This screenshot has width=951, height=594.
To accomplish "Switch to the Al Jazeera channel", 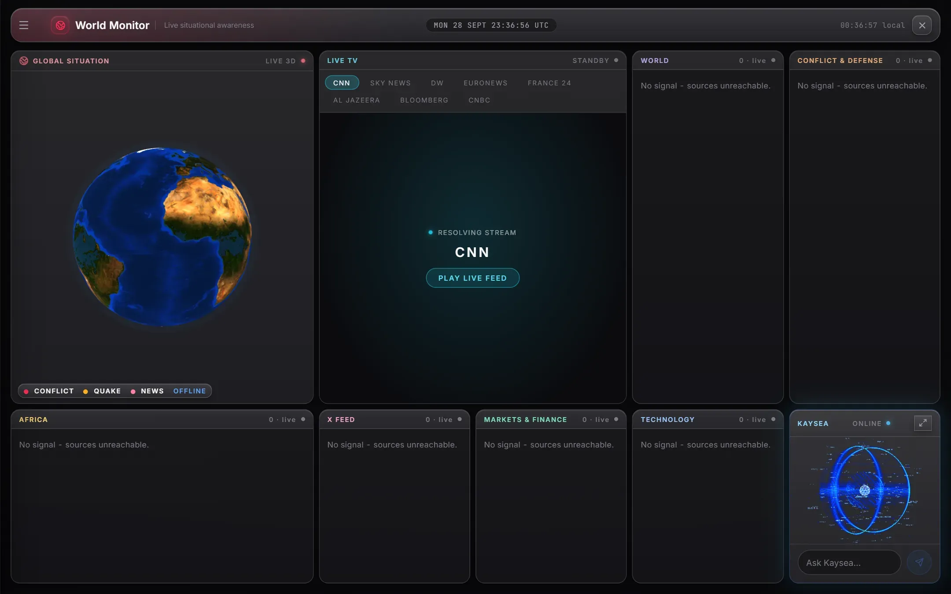I will tap(357, 100).
